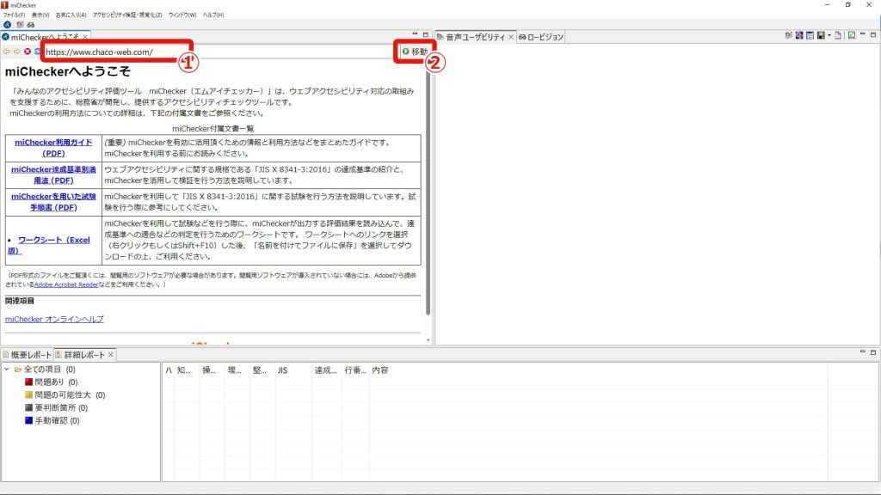Click the scroll down arrow of the browser panel
This screenshot has width=881, height=495.
[428, 340]
